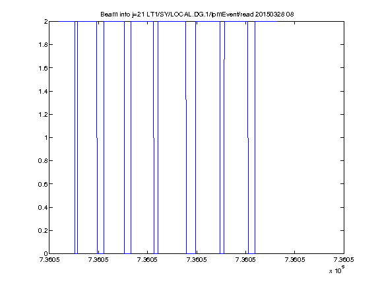Select the y-axis tick label 2

point(46,22)
